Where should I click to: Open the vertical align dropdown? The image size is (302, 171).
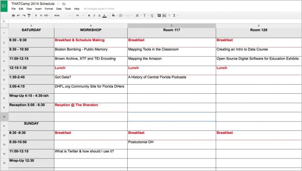point(145,16)
